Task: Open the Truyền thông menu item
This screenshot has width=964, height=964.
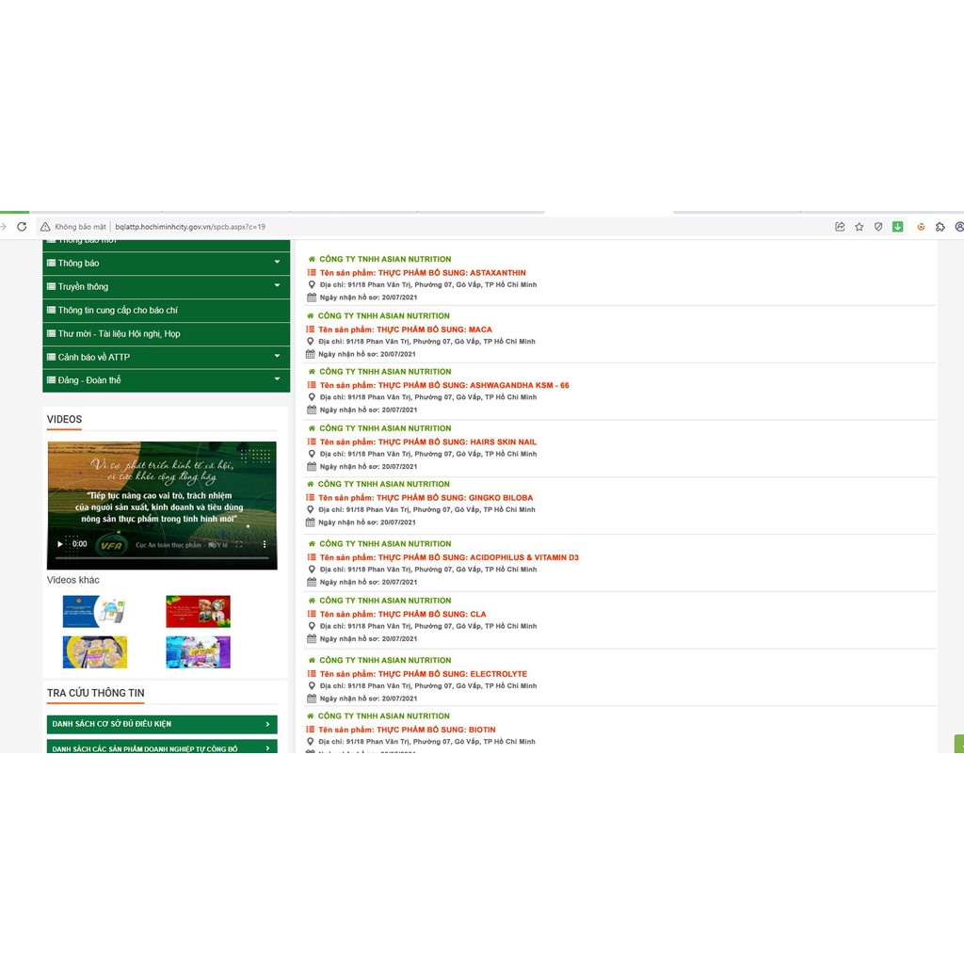Action: [166, 286]
